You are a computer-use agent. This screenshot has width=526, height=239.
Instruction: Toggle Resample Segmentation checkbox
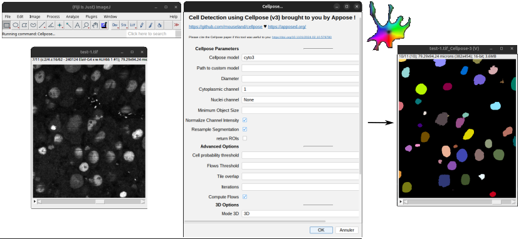(x=245, y=130)
